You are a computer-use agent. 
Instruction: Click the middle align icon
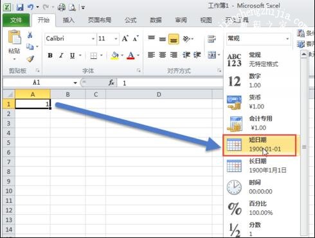tap(163, 38)
